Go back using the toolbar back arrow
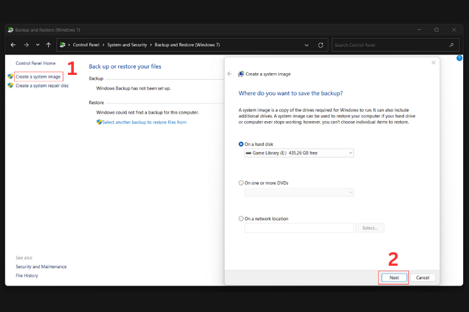The height and width of the screenshot is (312, 469). (x=13, y=45)
